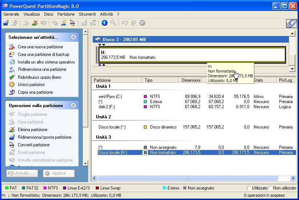
Task: Select the H: partition bar in disk map
Action: pos(192,55)
